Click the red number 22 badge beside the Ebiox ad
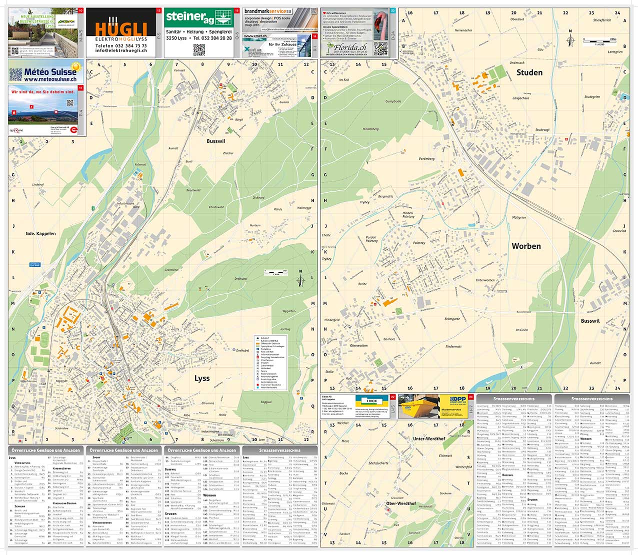Viewport: 638px width, 555px height. 392,397
